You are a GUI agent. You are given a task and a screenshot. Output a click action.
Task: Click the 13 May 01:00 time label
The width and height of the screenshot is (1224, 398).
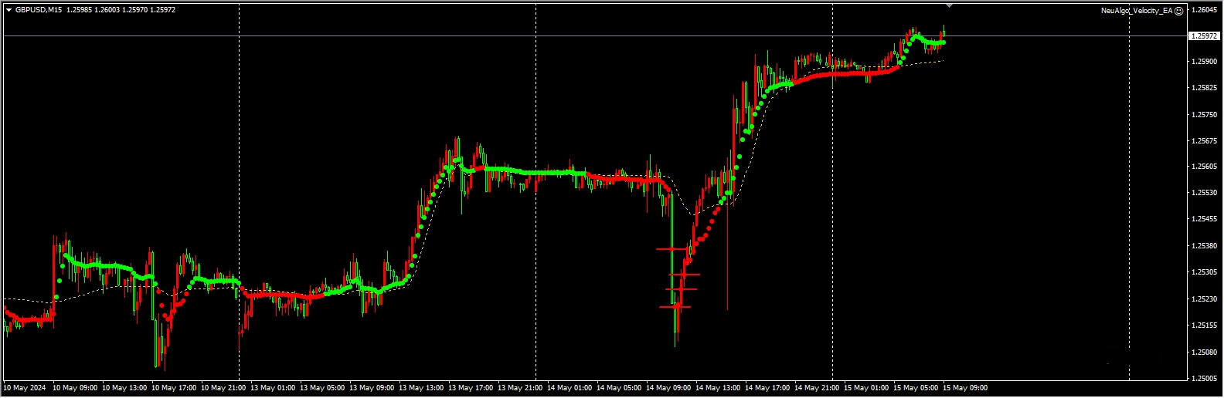coord(273,388)
